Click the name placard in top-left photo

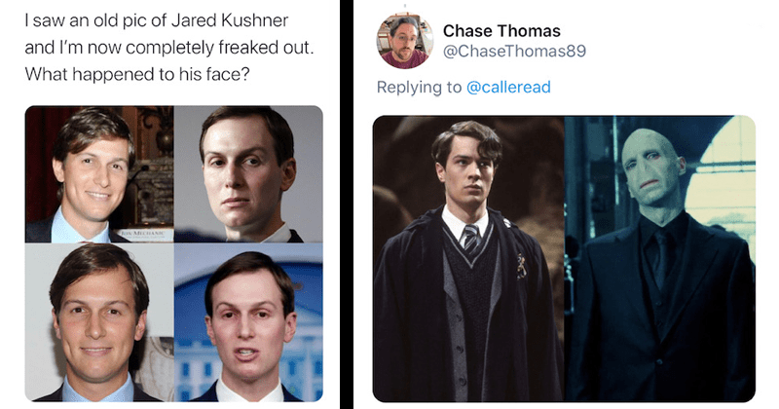(144, 233)
